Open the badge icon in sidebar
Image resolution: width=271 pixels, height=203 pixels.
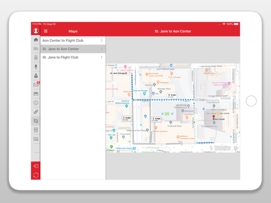[x=36, y=58]
